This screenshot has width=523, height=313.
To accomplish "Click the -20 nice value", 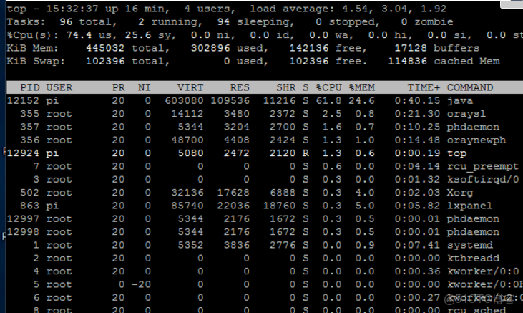I will 141,284.
